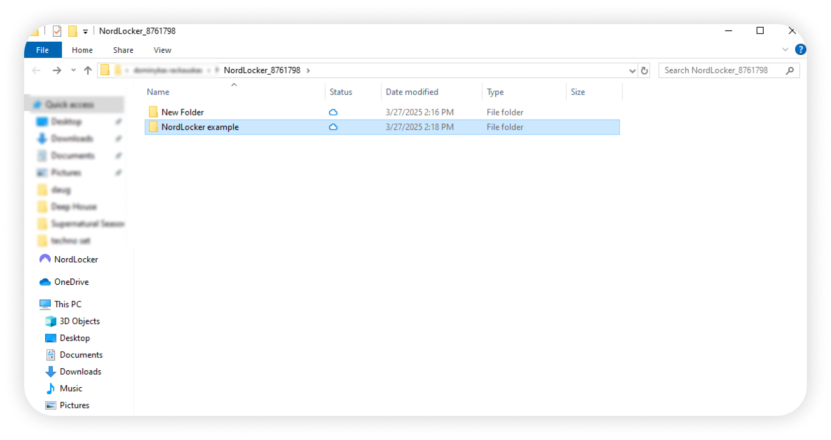The image size is (831, 440).
Task: Click the cloud status icon of NordLocker example
Action: 333,128
